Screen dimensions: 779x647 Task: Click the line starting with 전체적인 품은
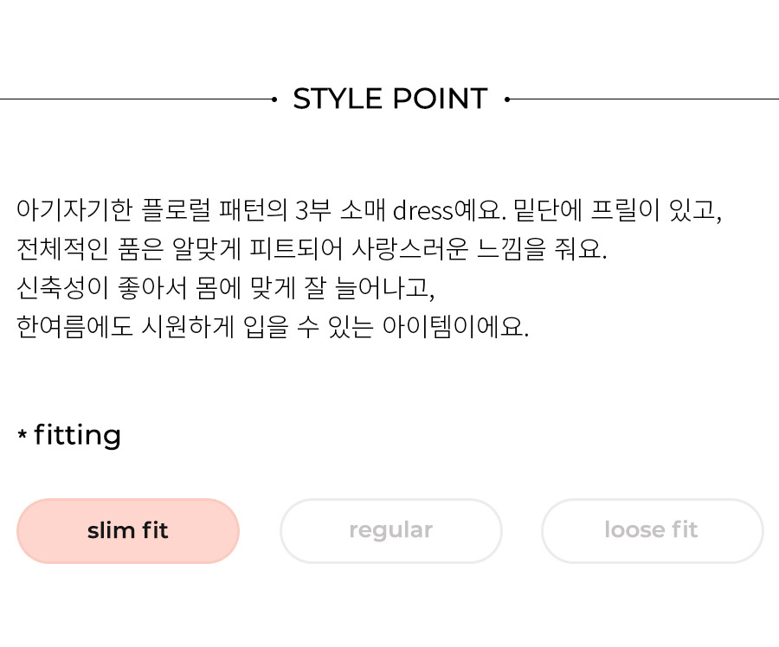coord(312,249)
